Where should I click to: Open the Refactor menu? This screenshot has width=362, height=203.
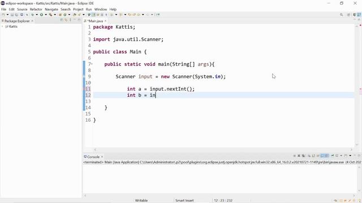[x=36, y=9]
